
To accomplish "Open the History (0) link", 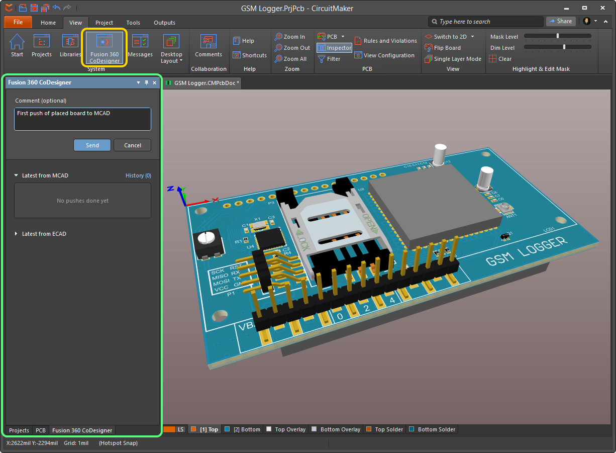I will (x=138, y=175).
